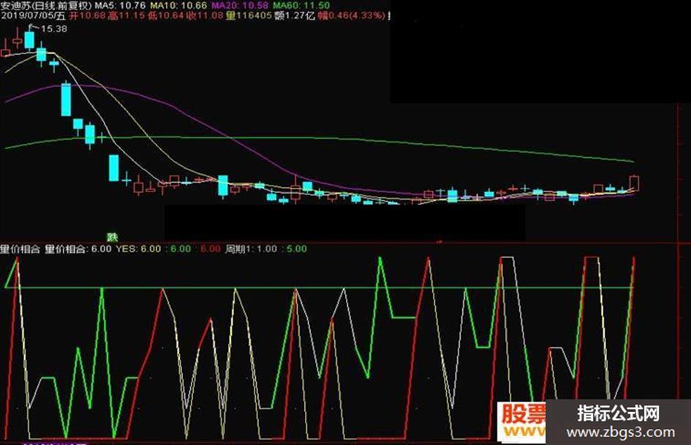Click the YES: 6.00 indicator value
691x445 pixels.
click(138, 249)
